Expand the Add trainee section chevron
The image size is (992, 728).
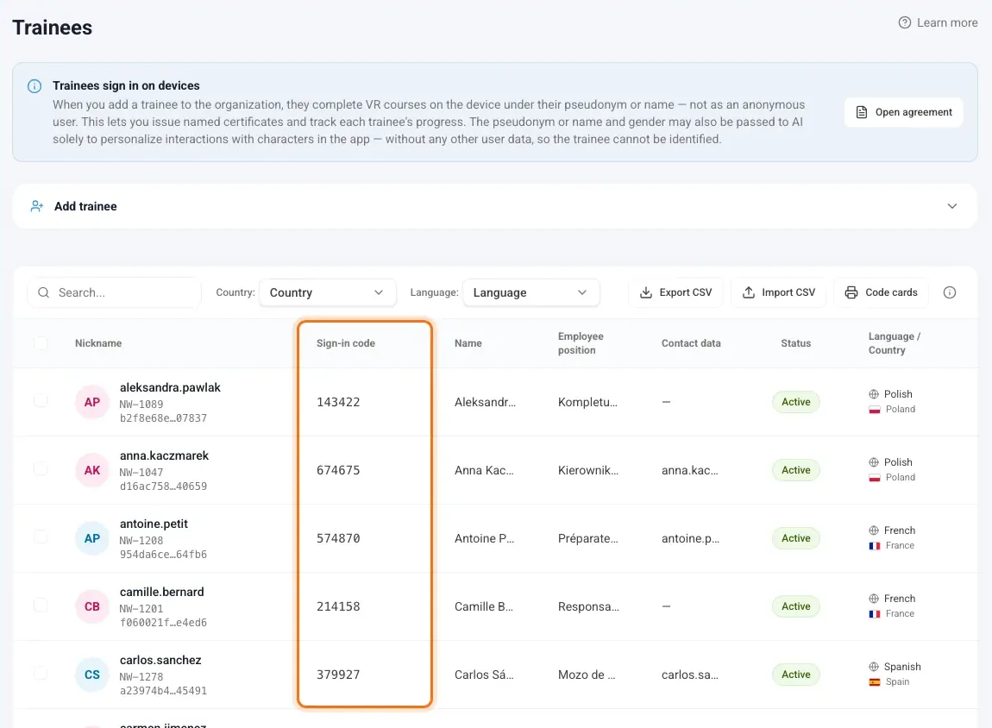(x=951, y=206)
